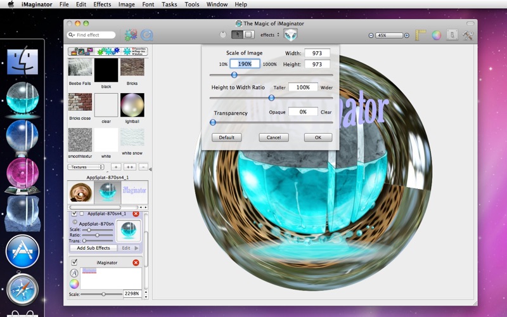Click the crystal effects preview icon
This screenshot has height=317, width=507.
click(290, 35)
